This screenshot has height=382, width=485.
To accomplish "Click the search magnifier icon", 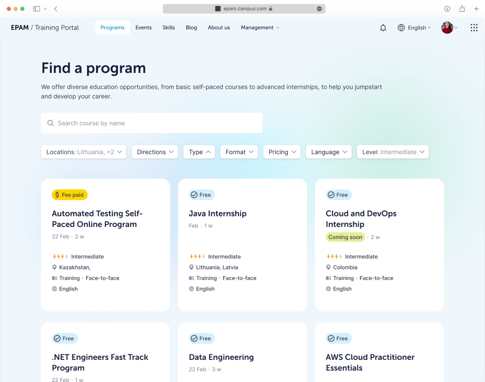I will pos(51,123).
